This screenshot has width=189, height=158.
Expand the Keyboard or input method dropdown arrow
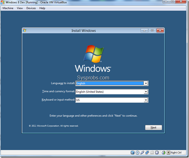click(x=146, y=100)
